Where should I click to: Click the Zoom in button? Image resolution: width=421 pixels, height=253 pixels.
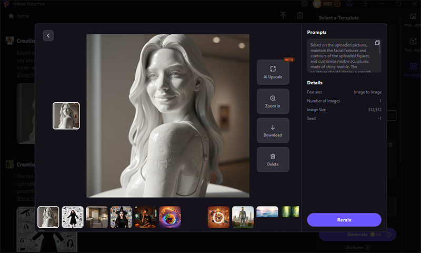tap(273, 101)
